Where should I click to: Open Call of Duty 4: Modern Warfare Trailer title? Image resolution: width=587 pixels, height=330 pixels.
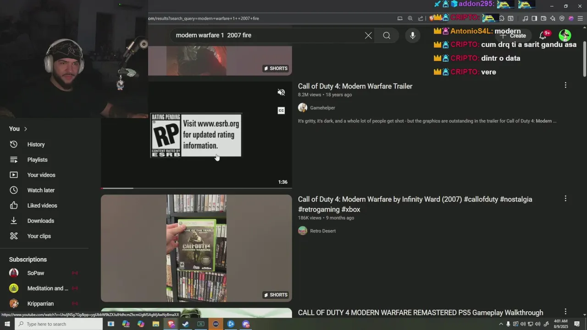click(x=355, y=86)
